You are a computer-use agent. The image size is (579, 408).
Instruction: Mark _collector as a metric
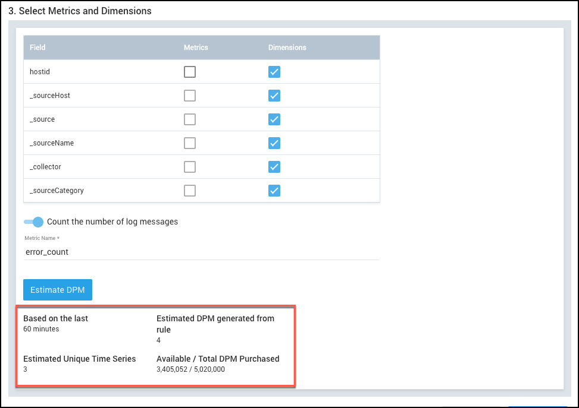pos(189,167)
